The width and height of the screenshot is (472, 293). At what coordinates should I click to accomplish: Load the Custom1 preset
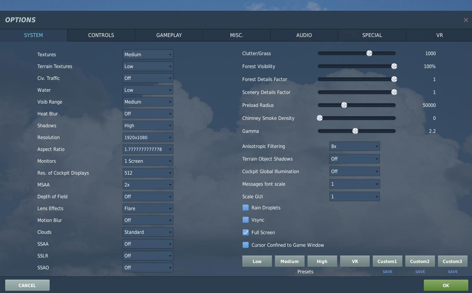388,261
